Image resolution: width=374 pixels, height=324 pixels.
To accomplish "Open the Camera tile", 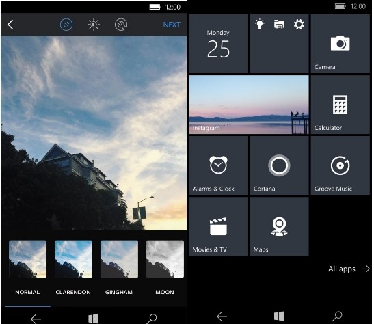I will pyautogui.click(x=340, y=44).
